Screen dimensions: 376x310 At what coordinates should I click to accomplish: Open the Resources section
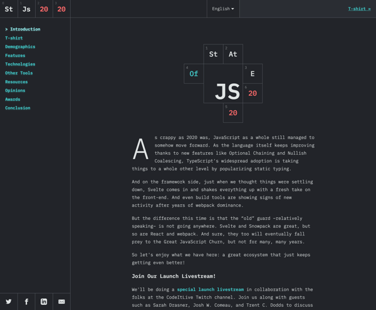(x=16, y=81)
